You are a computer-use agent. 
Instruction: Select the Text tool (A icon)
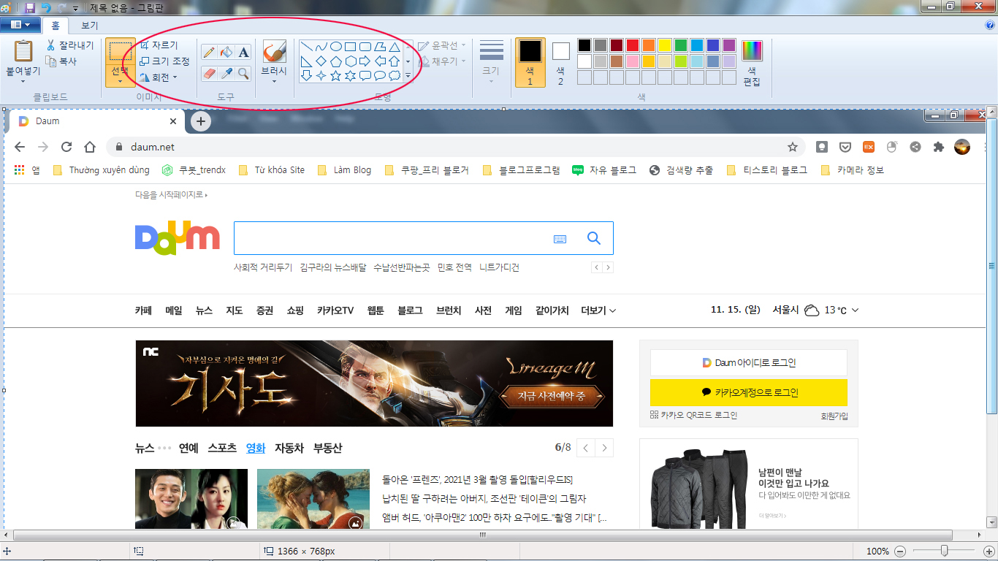[x=243, y=52]
